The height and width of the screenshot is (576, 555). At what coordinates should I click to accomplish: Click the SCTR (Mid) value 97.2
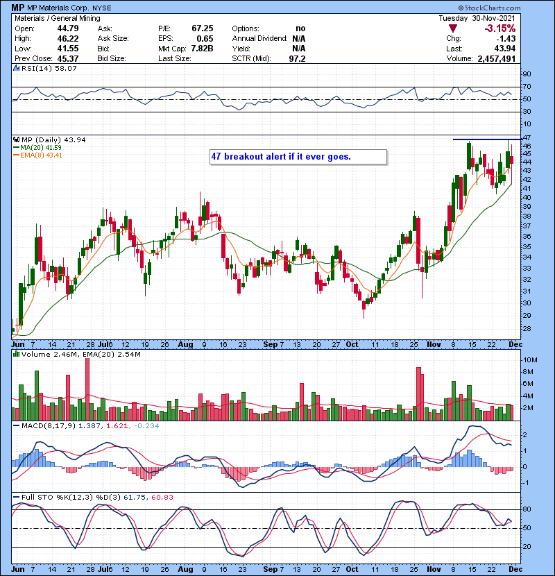[x=297, y=59]
